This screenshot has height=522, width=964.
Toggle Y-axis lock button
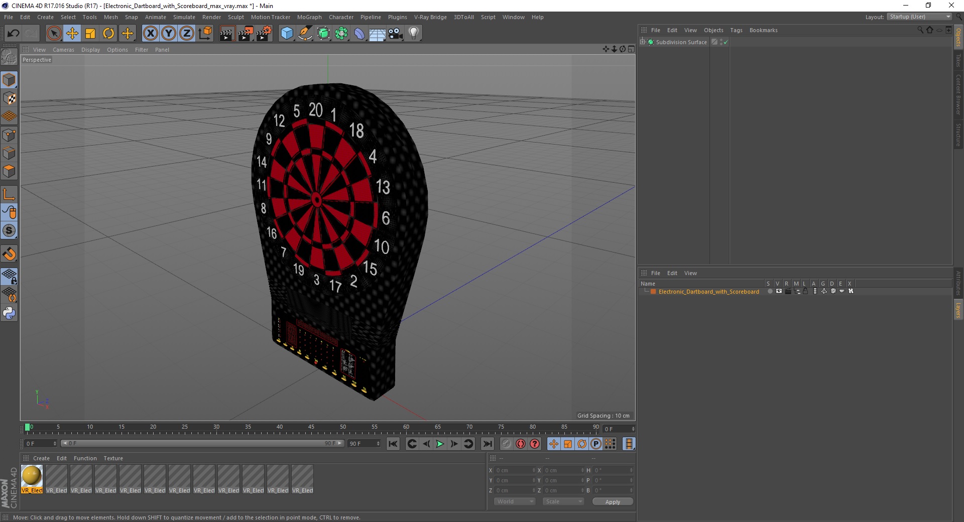click(169, 34)
